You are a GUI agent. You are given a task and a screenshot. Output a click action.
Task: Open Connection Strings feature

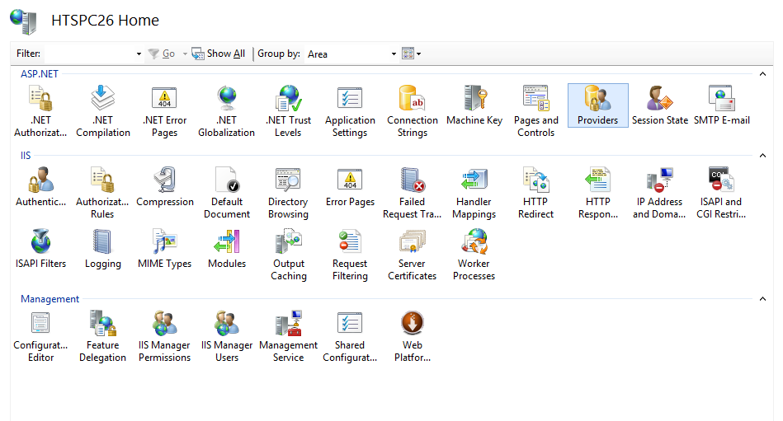coord(412,111)
